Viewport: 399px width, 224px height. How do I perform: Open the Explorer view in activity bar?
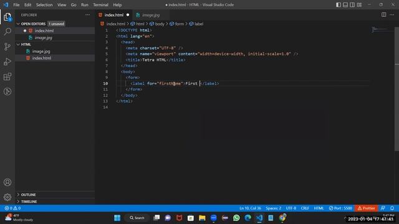click(x=7, y=17)
